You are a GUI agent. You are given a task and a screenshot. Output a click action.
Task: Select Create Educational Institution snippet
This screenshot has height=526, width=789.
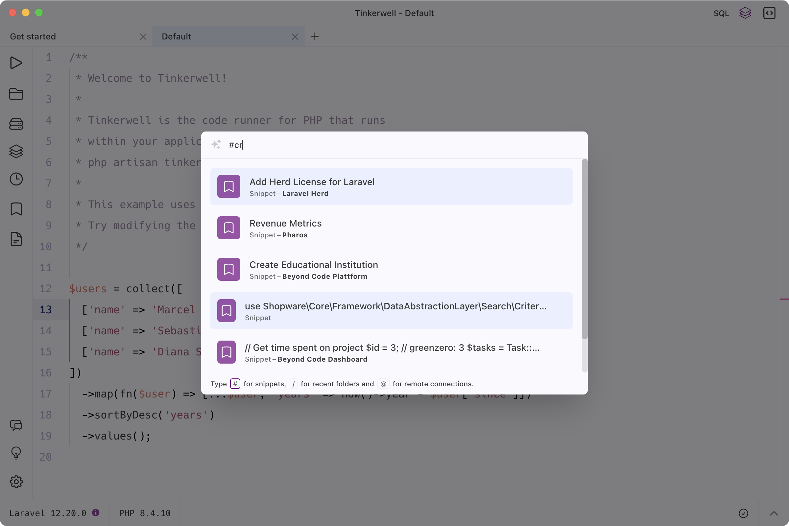coord(391,269)
